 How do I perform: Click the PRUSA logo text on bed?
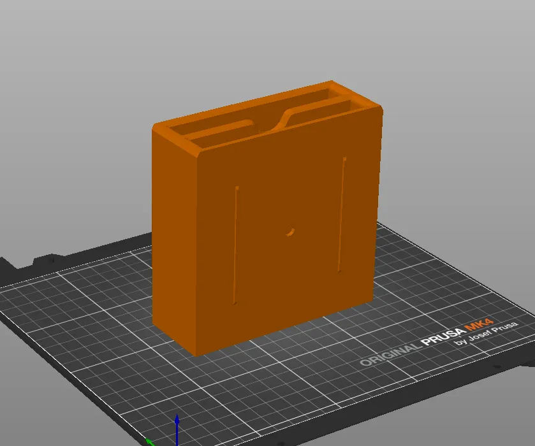443,337
